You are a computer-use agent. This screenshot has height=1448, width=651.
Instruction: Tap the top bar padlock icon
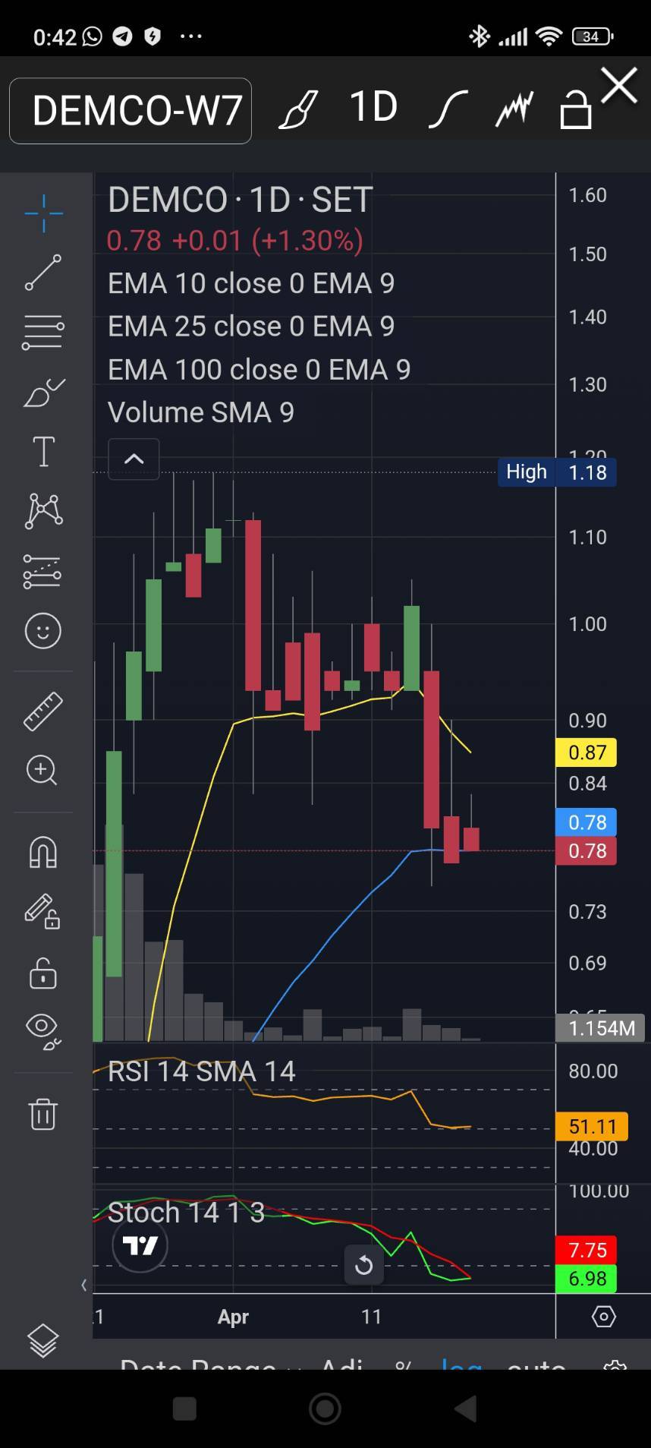pos(576,109)
